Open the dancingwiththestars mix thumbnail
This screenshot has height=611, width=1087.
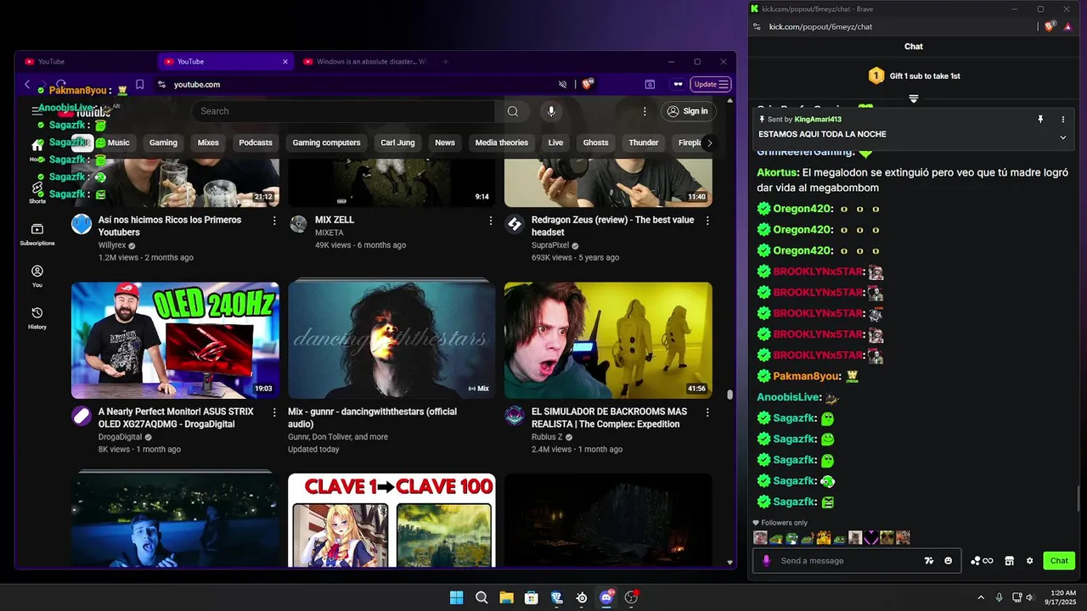point(391,340)
